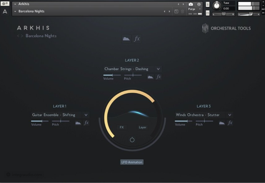
Task: Open Layer 3 envelope shape icon
Action: pos(222,123)
